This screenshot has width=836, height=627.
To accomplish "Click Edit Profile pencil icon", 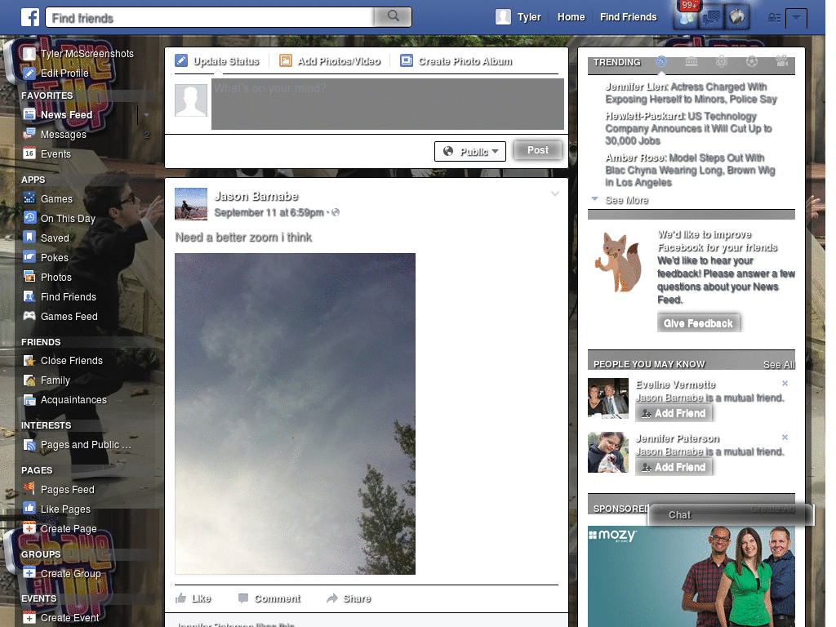I will tap(29, 73).
